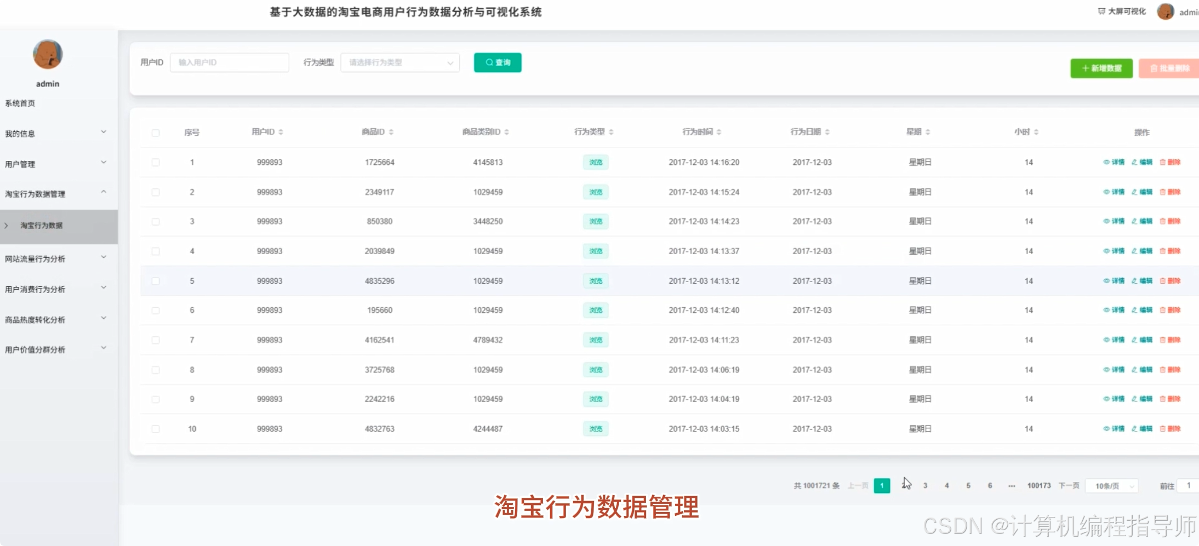Select current page 1 in pagination
The width and height of the screenshot is (1199, 546).
[x=882, y=485]
